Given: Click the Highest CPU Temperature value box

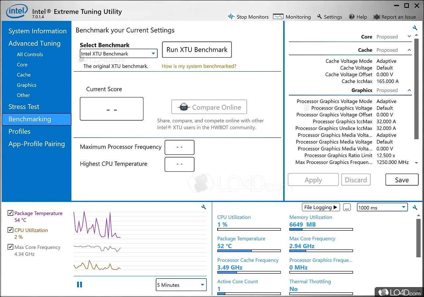Looking at the screenshot, I should point(180,164).
